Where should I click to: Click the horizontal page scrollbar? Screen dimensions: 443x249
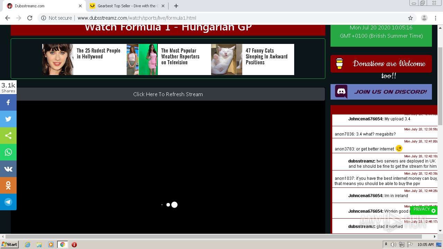213,237
